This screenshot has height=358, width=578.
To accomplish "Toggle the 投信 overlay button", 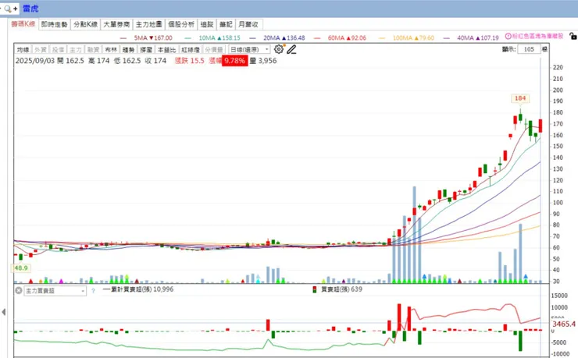I will click(x=58, y=49).
